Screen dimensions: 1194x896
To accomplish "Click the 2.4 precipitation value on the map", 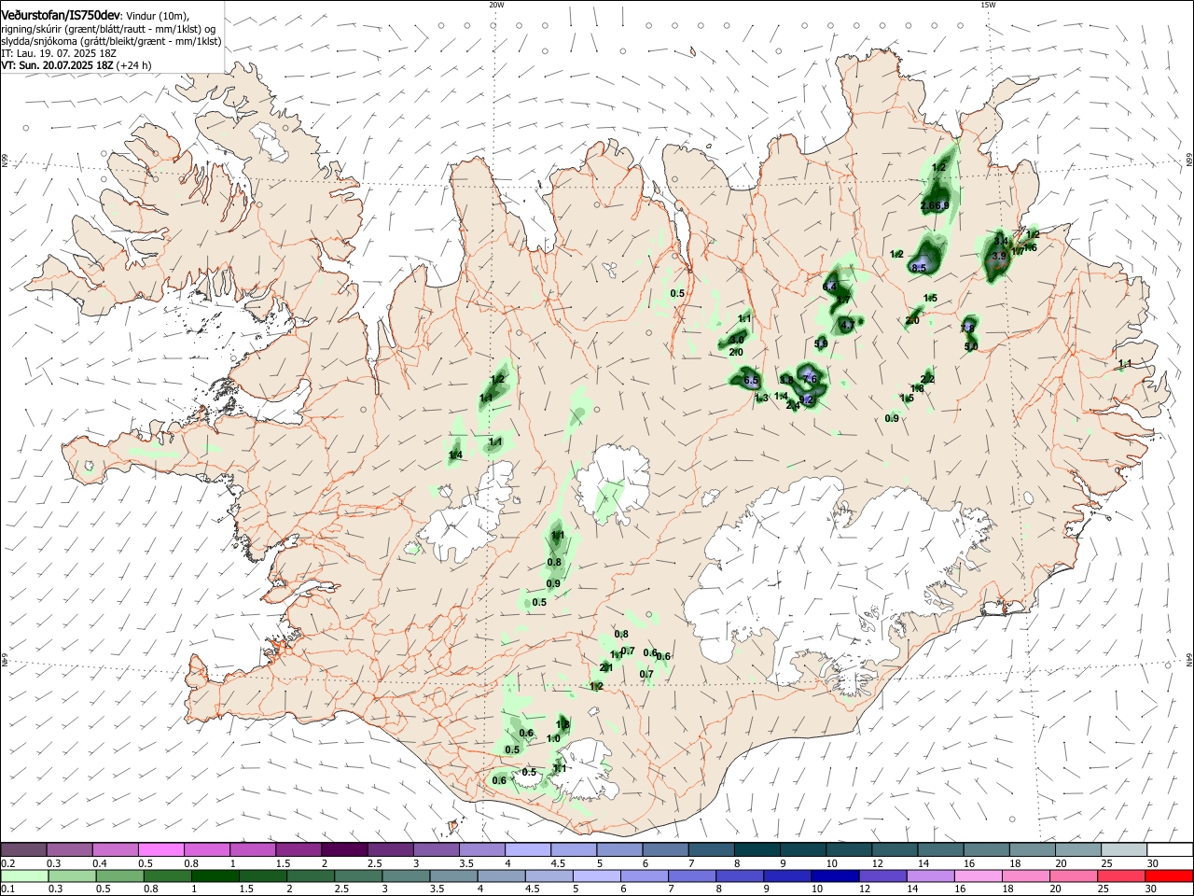I will pos(793,405).
